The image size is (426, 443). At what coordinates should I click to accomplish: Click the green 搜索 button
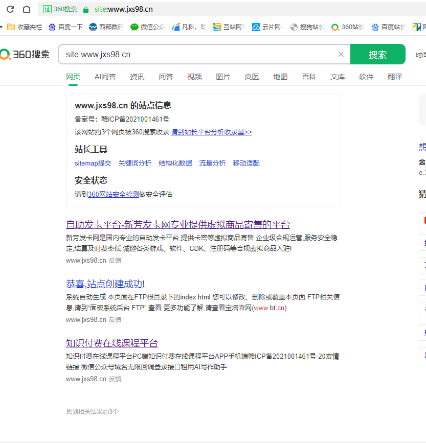point(377,54)
